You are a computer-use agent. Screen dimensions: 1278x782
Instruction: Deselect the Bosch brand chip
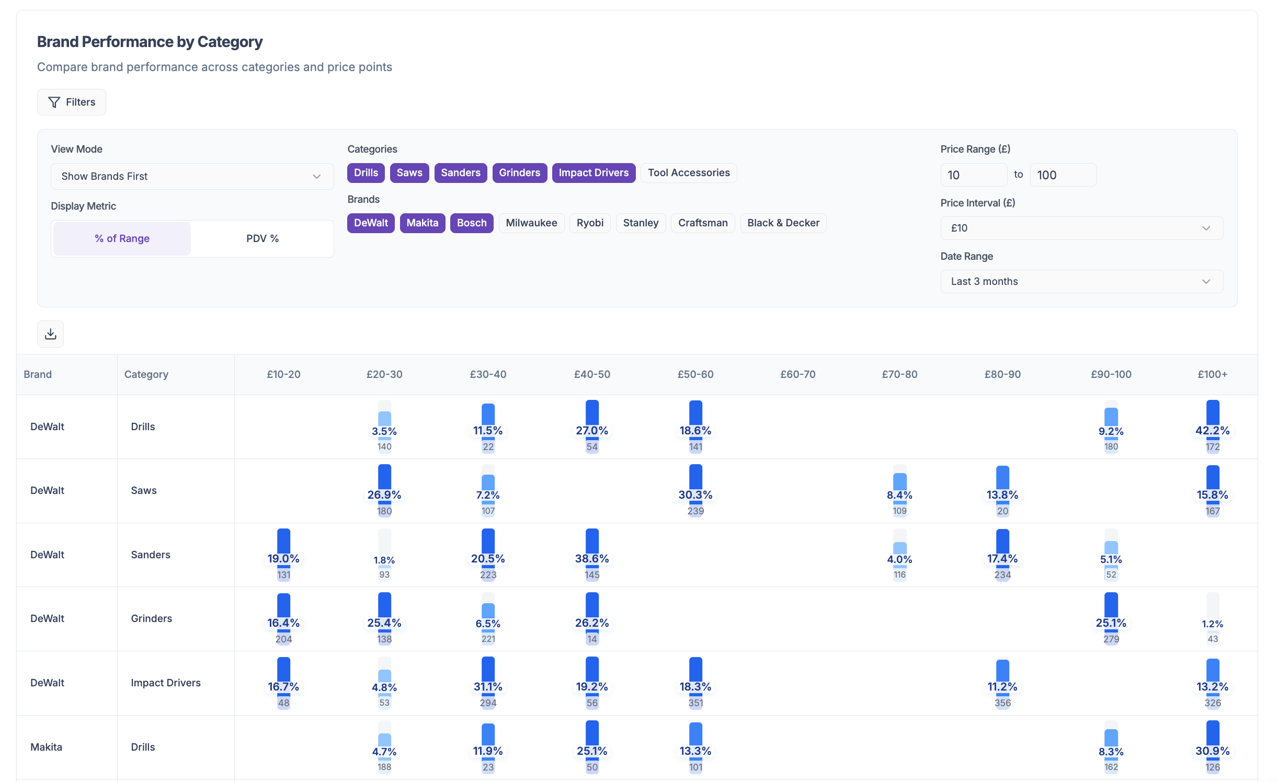point(471,223)
